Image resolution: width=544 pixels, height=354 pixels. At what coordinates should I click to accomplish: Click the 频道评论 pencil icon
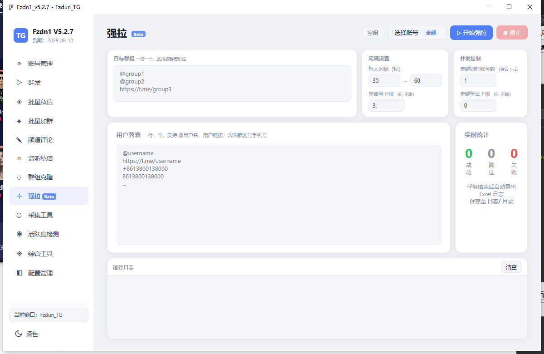pyautogui.click(x=19, y=140)
